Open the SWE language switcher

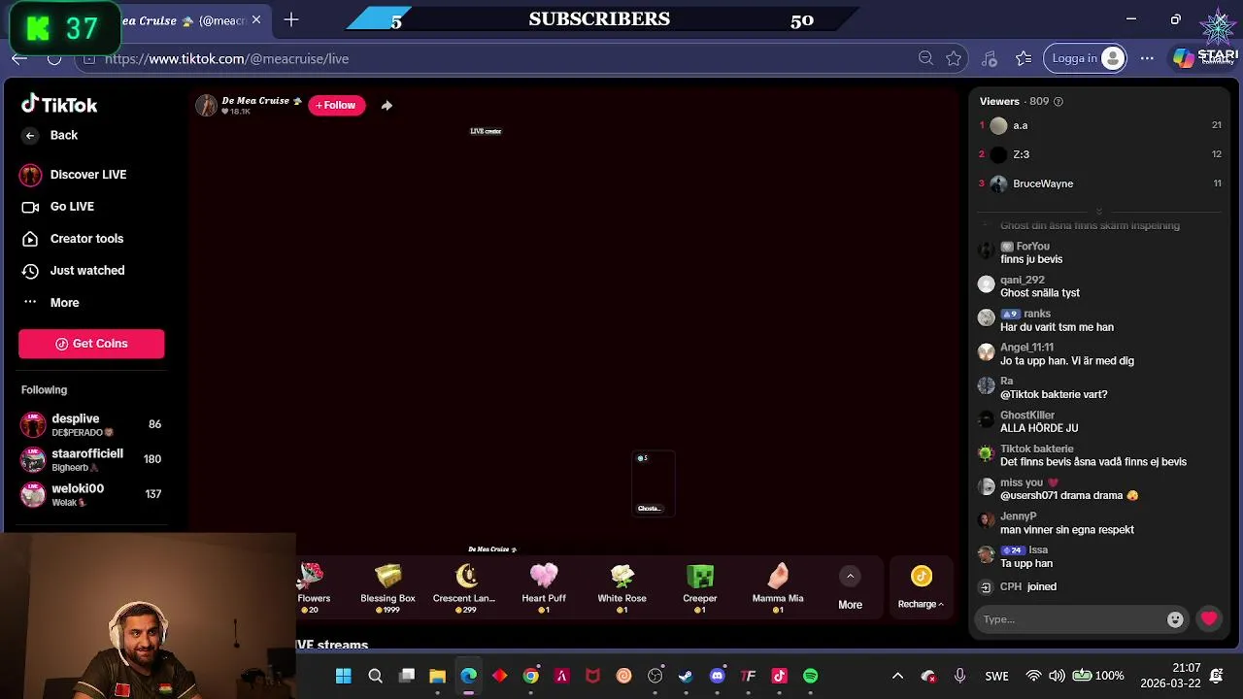tap(996, 676)
